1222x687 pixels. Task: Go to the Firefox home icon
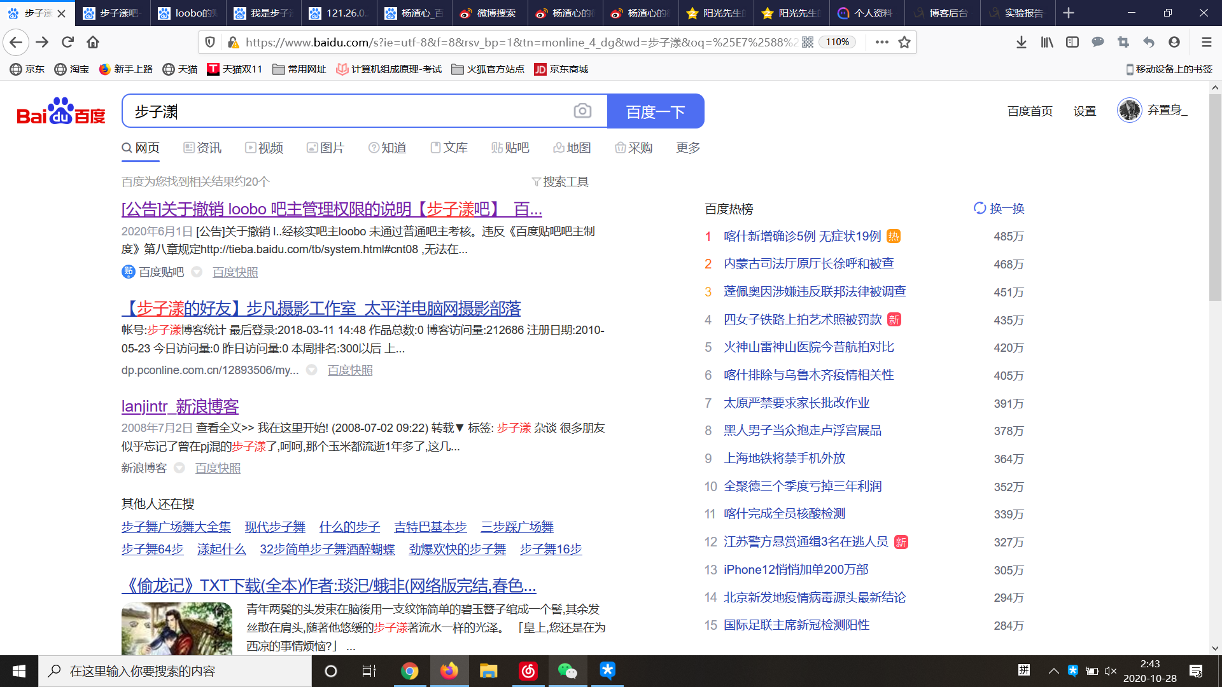(93, 43)
